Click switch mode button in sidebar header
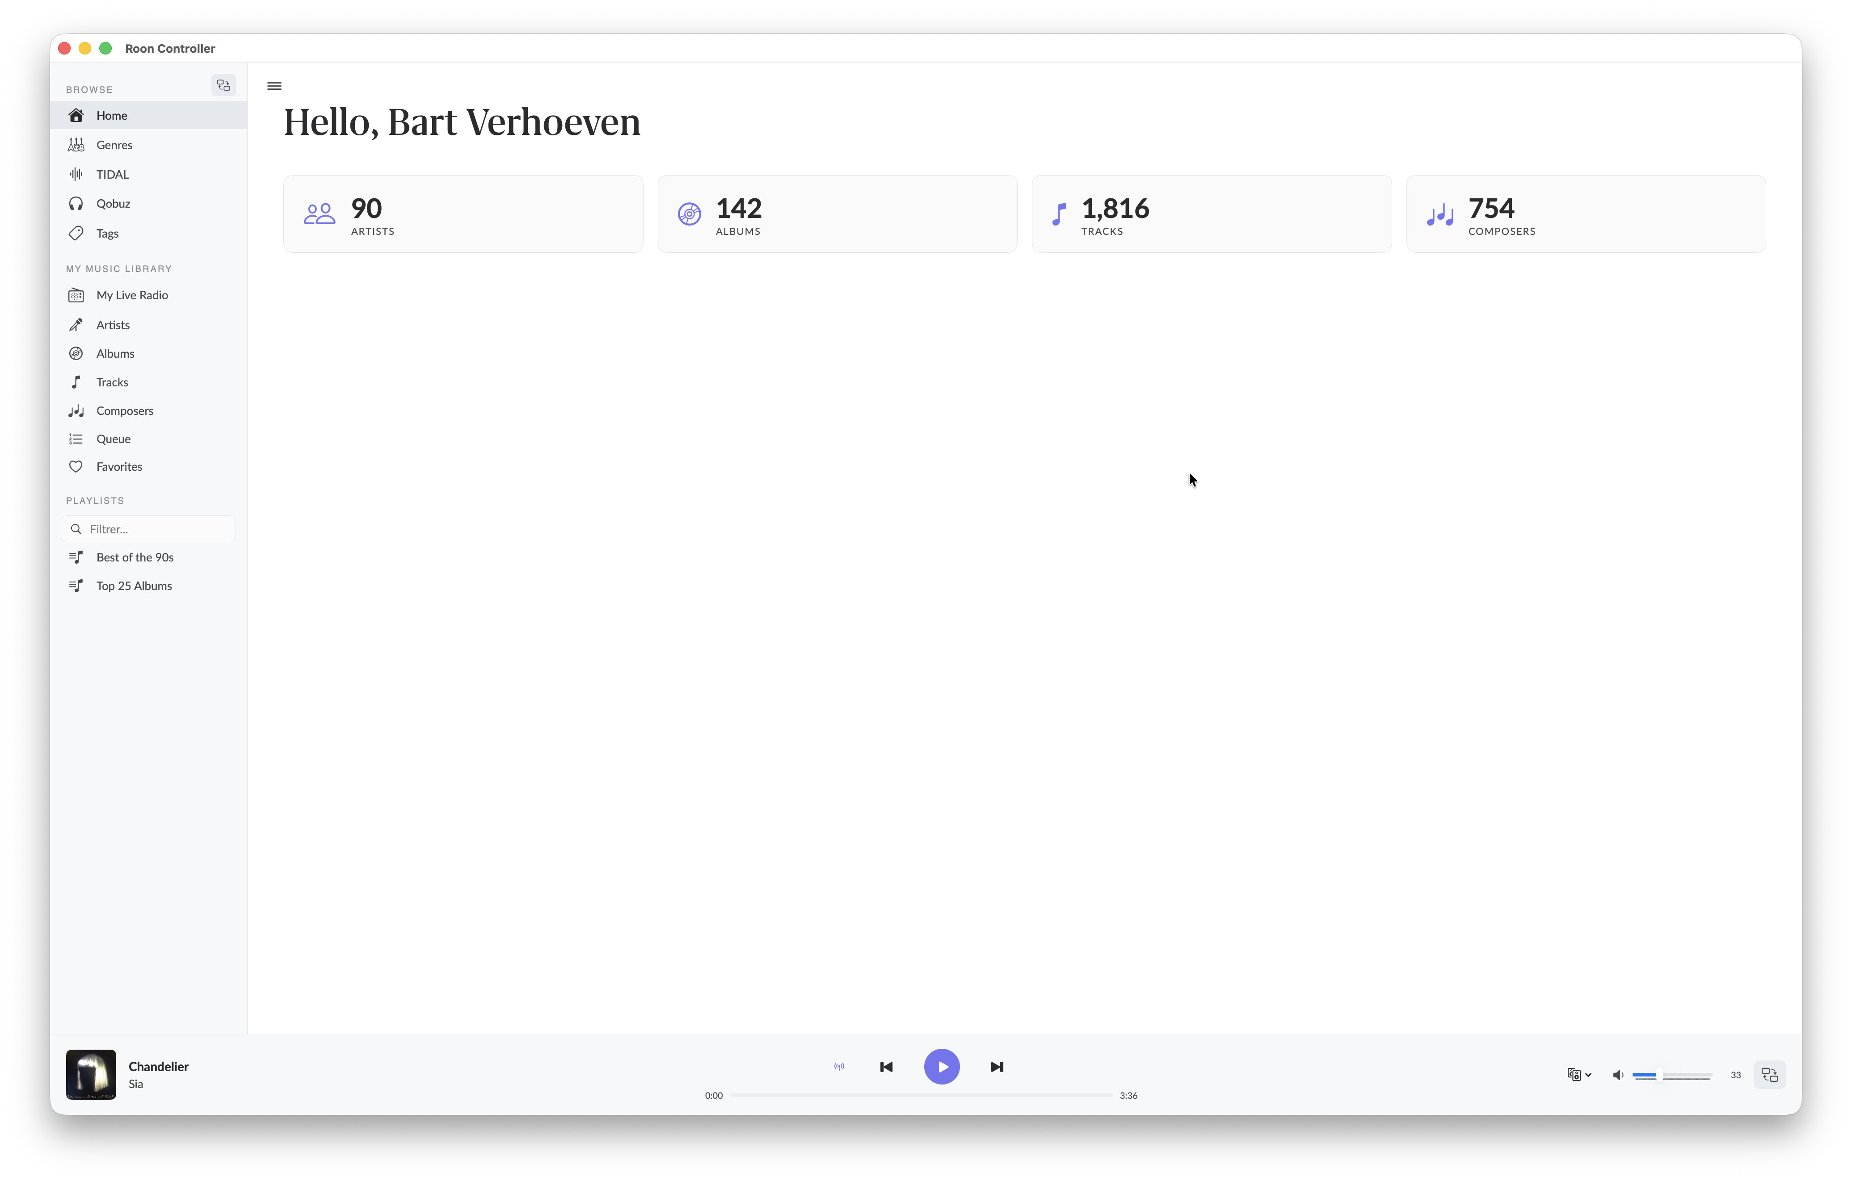1852x1181 pixels. (224, 85)
